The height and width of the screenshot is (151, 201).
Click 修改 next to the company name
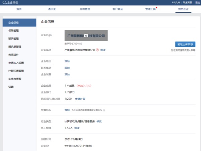(103, 50)
